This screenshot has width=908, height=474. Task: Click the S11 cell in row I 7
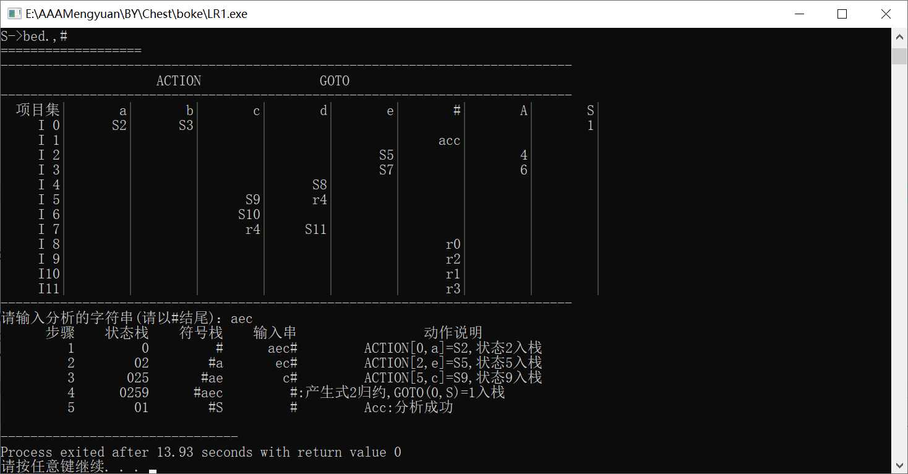click(316, 230)
